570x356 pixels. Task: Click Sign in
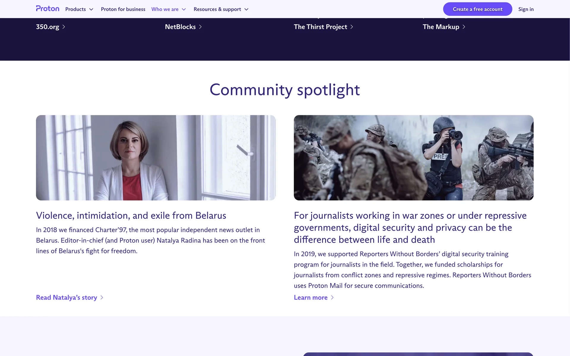(526, 9)
